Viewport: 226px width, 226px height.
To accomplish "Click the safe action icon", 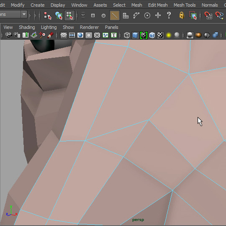I will click(105, 35).
